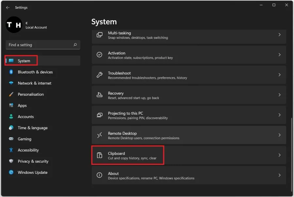The image size is (294, 197).
Task: Click the Projecting to this PC icon
Action: tap(99, 115)
